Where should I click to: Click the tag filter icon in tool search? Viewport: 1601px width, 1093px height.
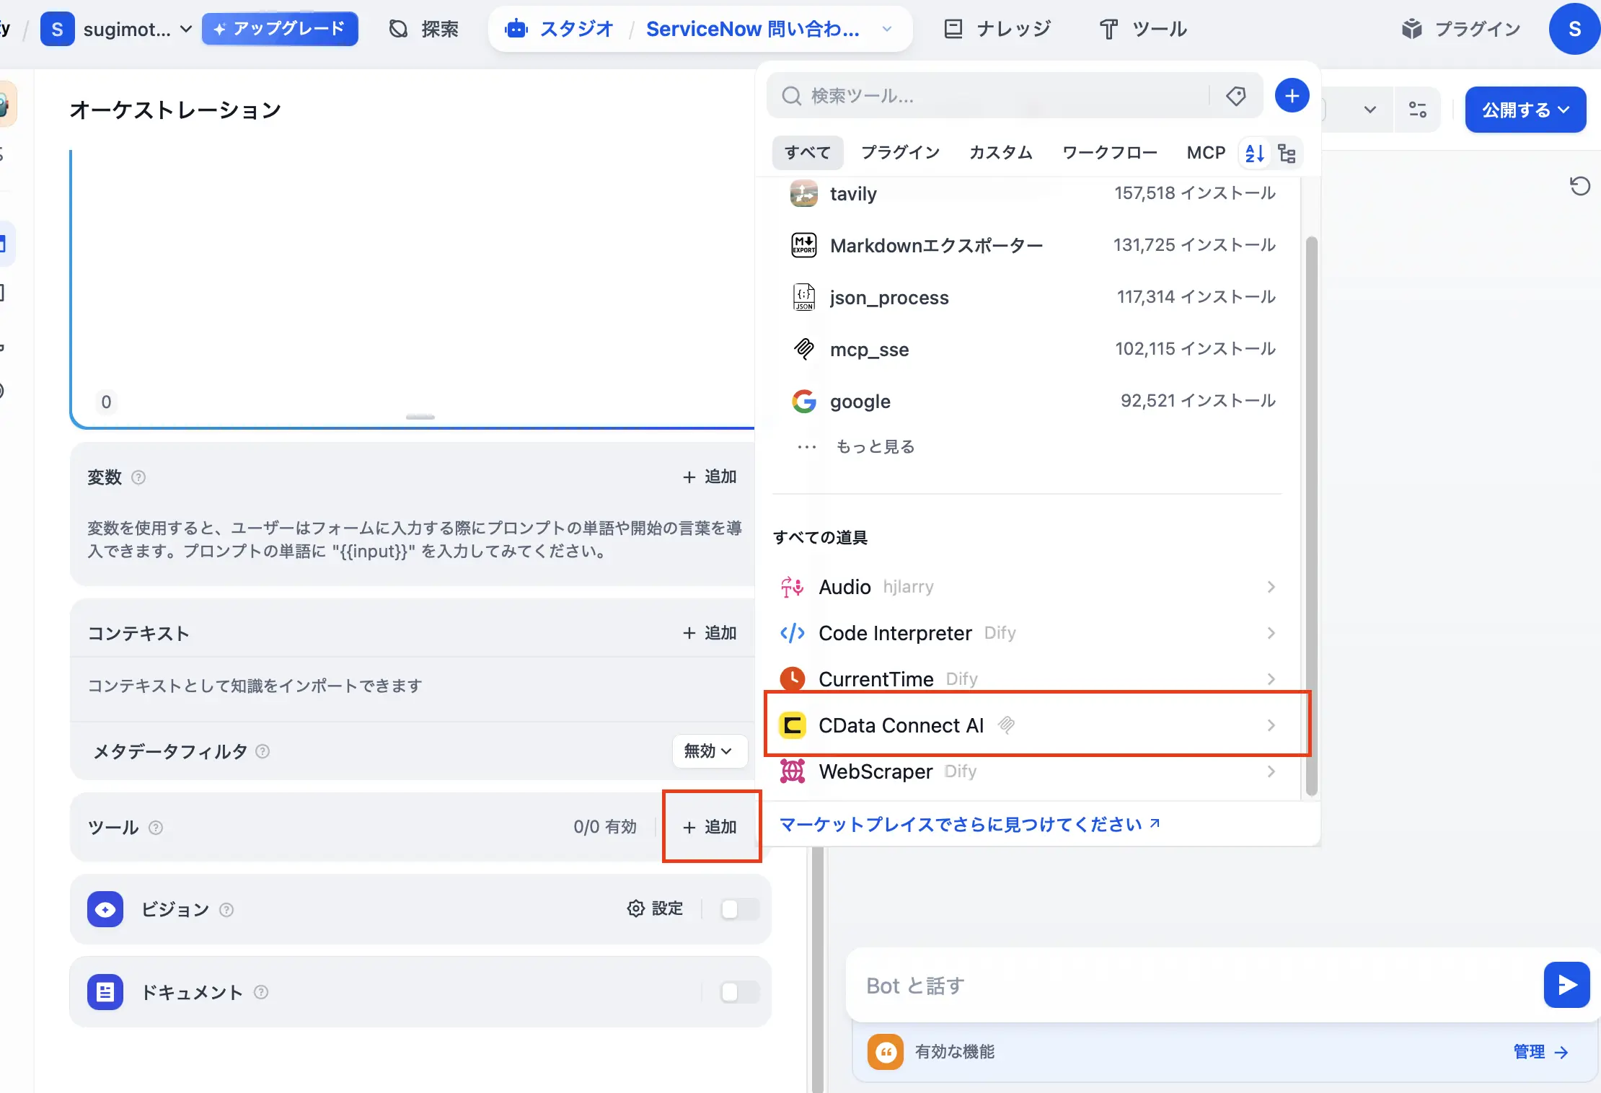(x=1236, y=95)
